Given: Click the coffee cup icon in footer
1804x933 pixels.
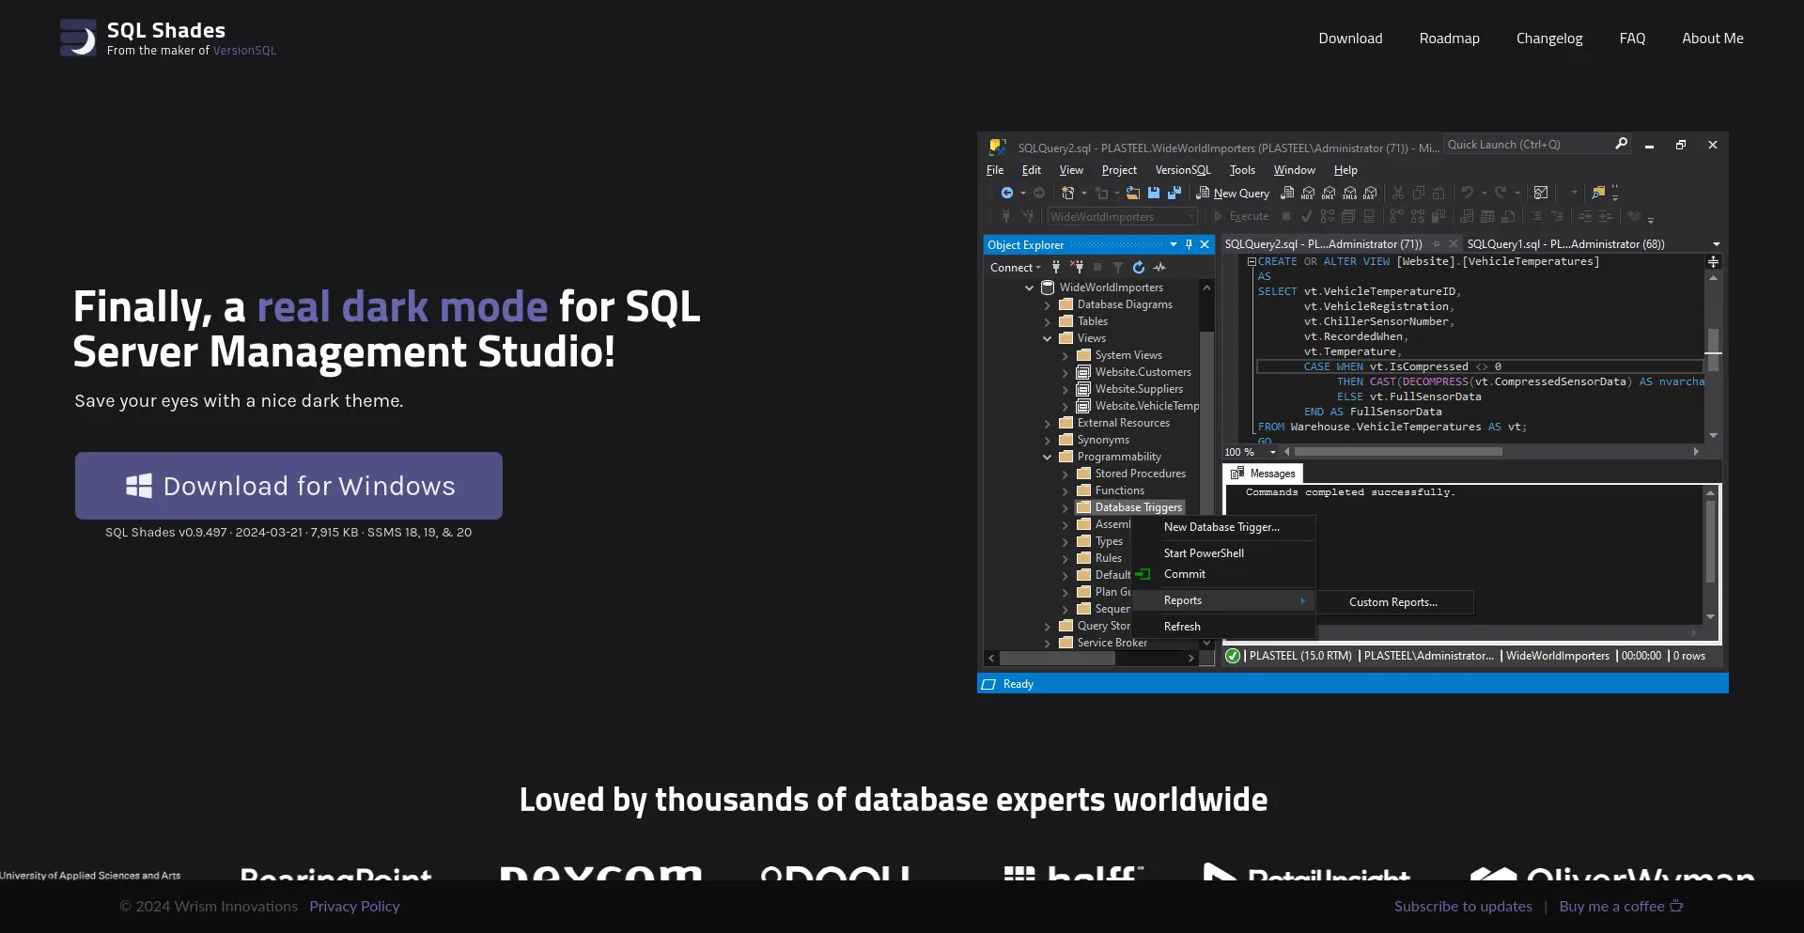Looking at the screenshot, I should [1676, 906].
